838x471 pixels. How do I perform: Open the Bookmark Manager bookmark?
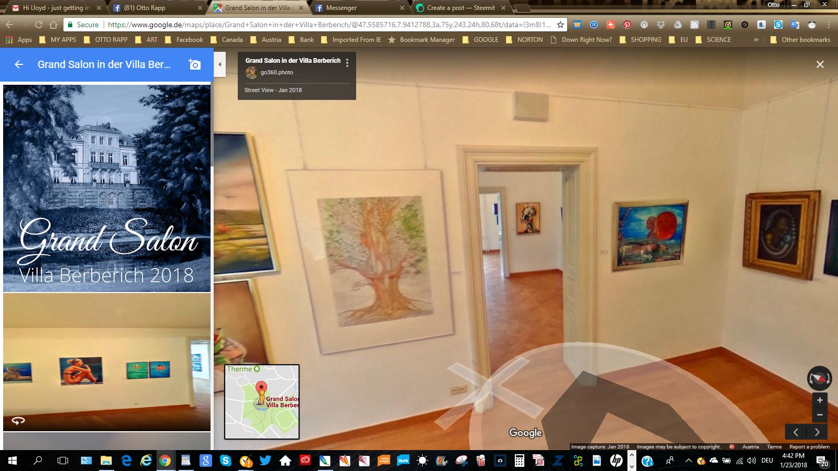tap(422, 40)
